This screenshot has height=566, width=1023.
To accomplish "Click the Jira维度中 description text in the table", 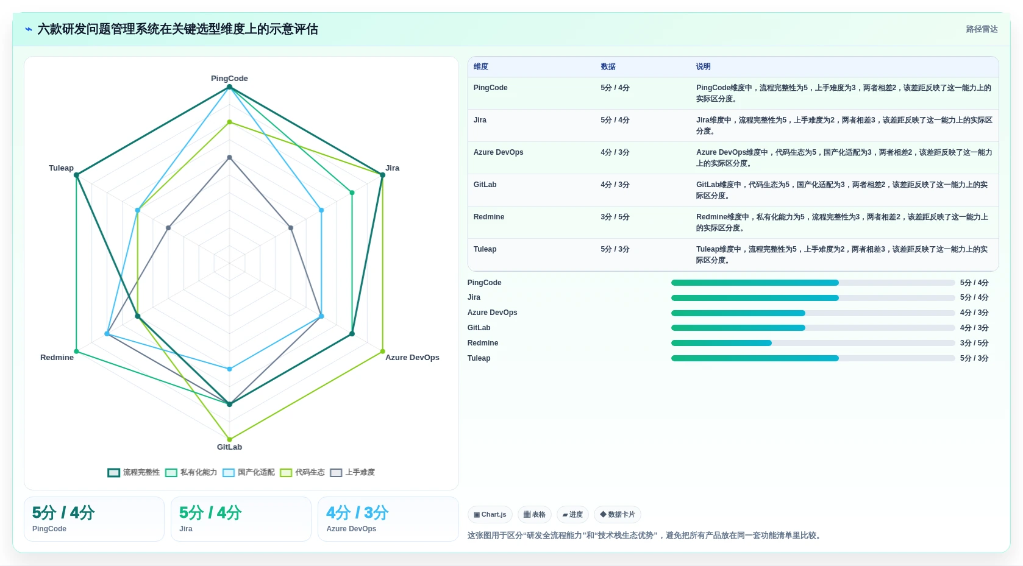I will click(844, 126).
